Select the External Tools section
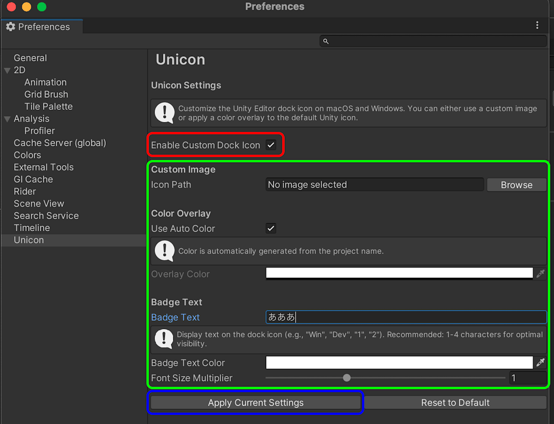The height and width of the screenshot is (424, 554). pos(43,167)
